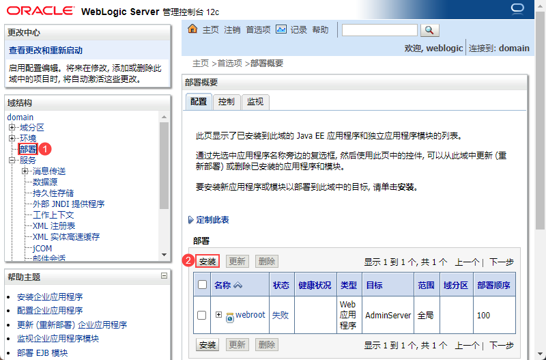Click the bottom 安装 button below the table
This screenshot has height=360, width=546.
(x=207, y=345)
